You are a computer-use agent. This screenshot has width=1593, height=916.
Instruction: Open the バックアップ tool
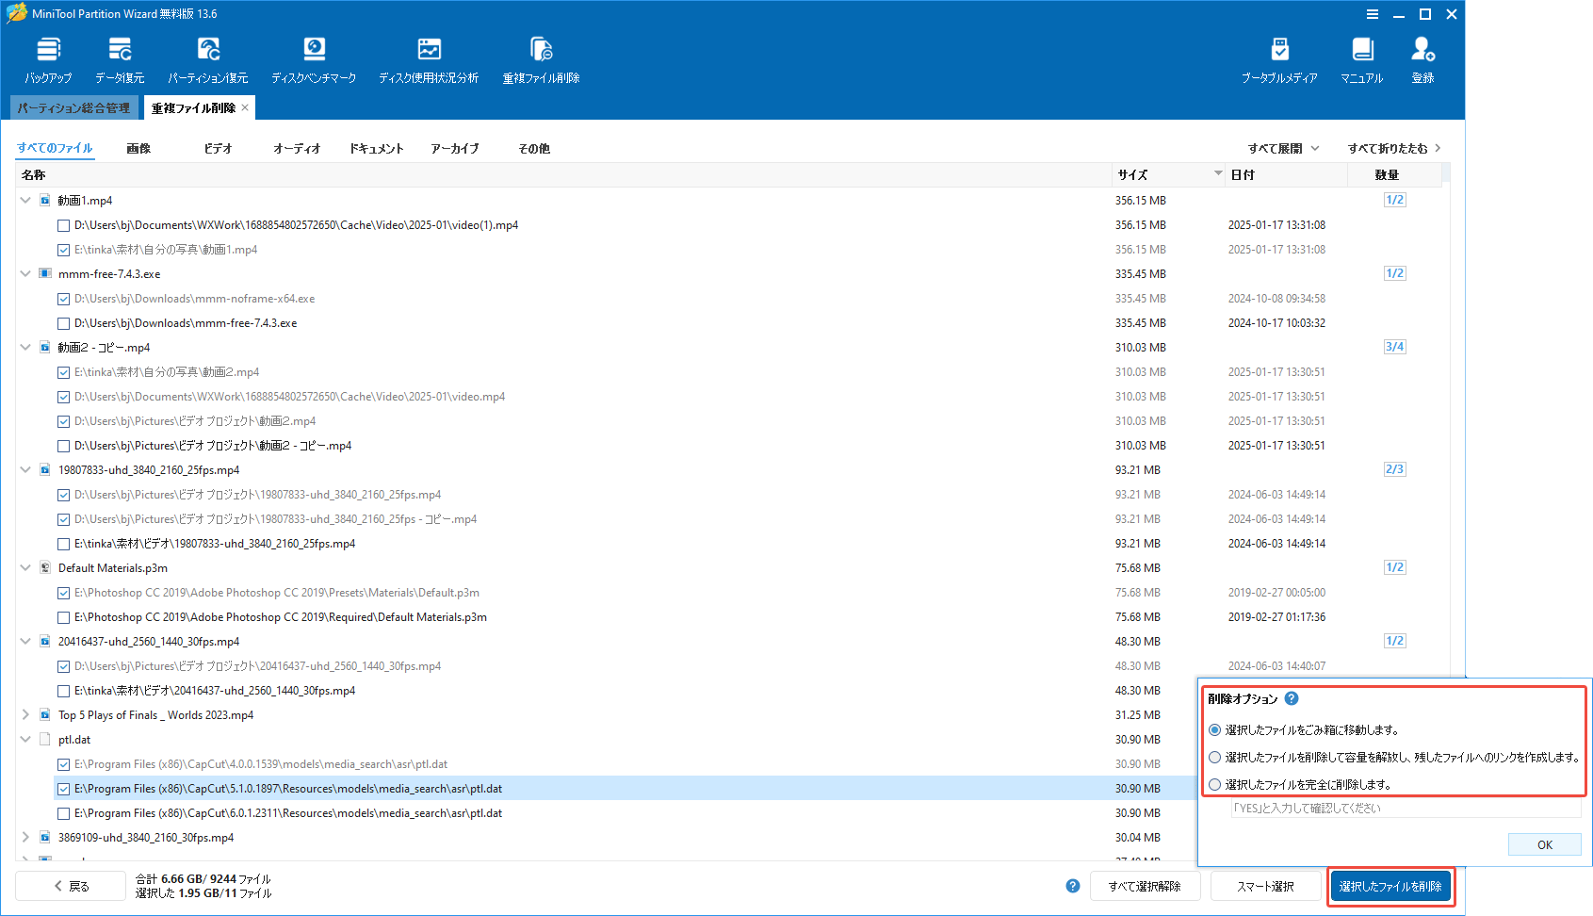(x=48, y=58)
